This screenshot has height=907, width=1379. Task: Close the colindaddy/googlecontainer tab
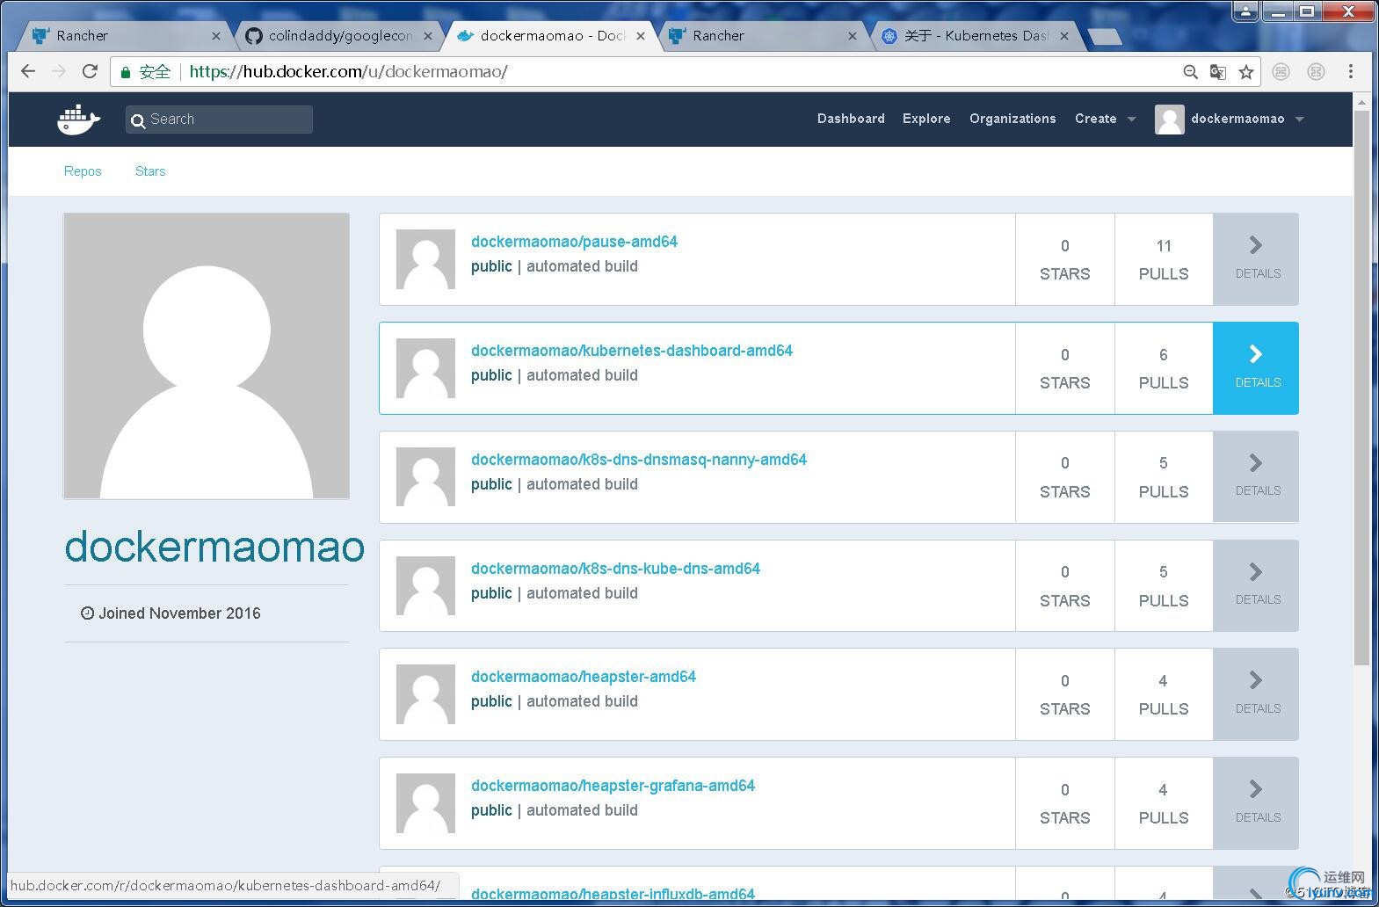[x=428, y=36]
